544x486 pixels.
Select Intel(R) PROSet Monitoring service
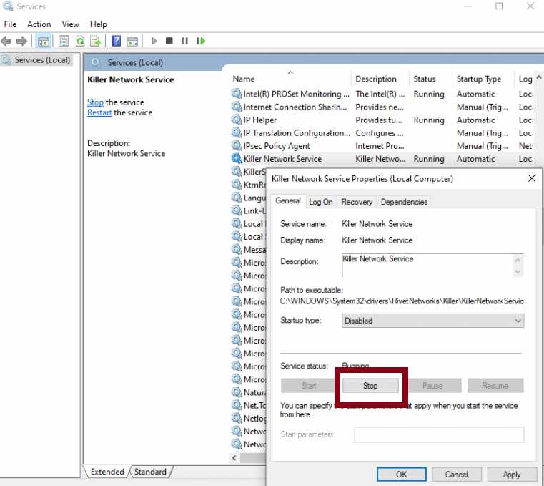pyautogui.click(x=382, y=94)
